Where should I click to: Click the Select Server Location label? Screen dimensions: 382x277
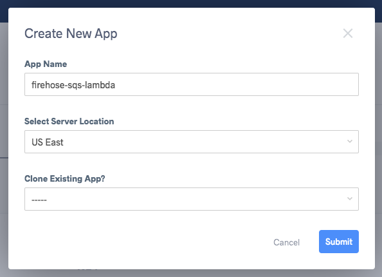[69, 121]
